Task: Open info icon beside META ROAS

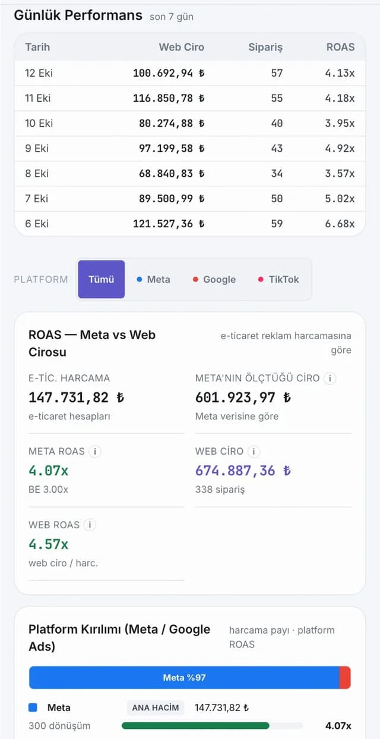Action: pos(95,452)
